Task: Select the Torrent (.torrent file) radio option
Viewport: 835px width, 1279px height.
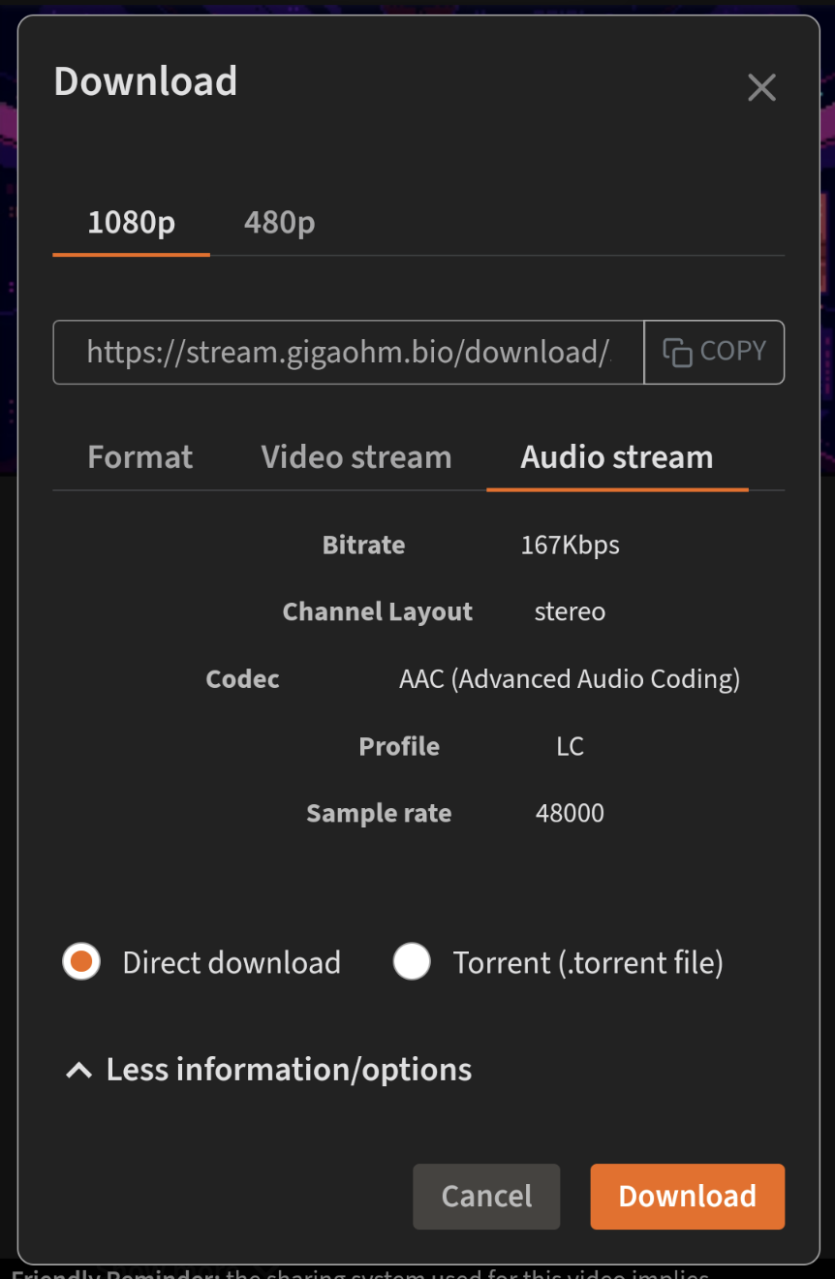Action: click(x=412, y=962)
